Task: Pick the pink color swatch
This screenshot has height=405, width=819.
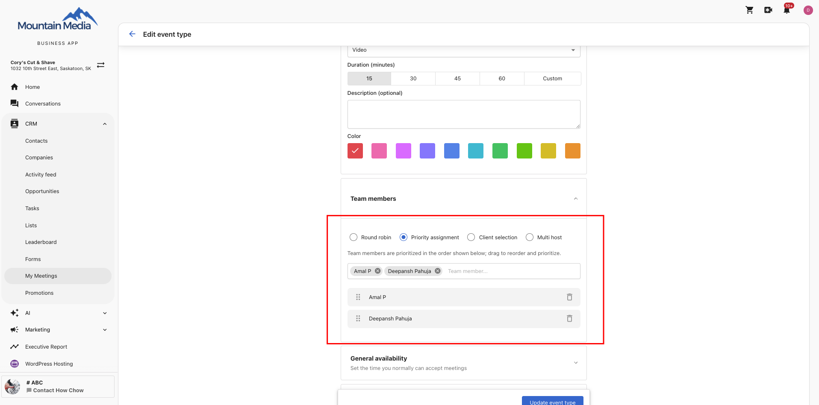Action: [x=379, y=151]
